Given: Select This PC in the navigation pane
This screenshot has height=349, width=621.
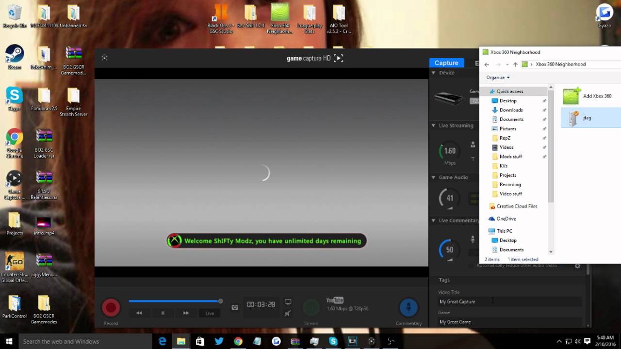Looking at the screenshot, I should coord(504,231).
